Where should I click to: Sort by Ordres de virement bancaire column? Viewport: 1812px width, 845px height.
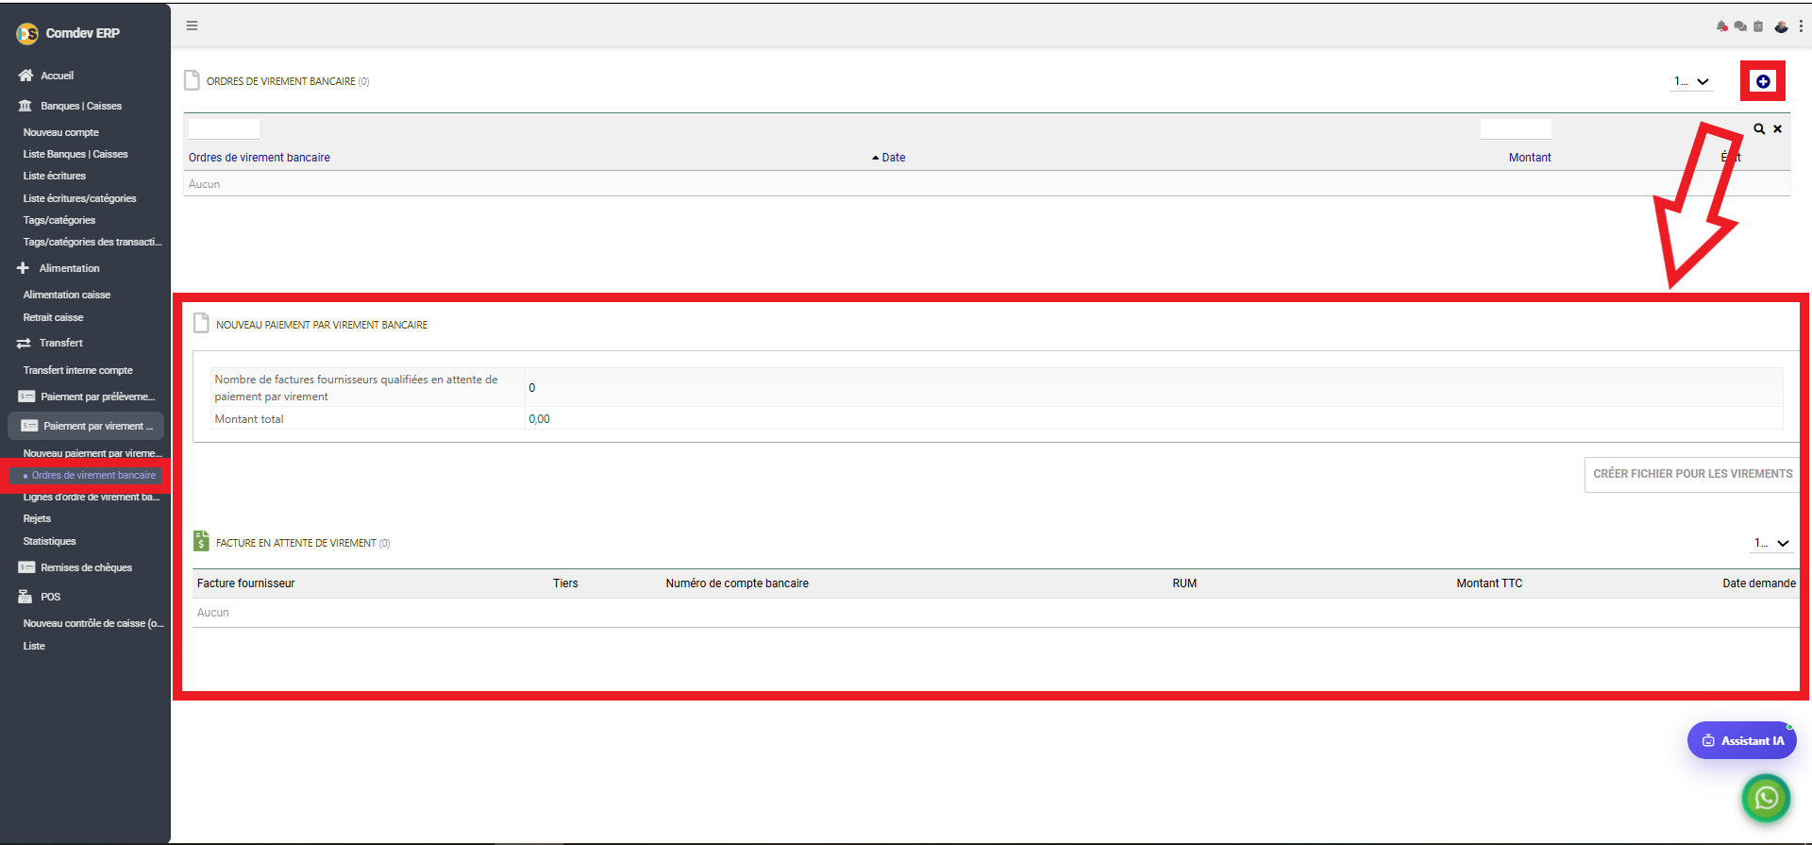[x=260, y=158]
